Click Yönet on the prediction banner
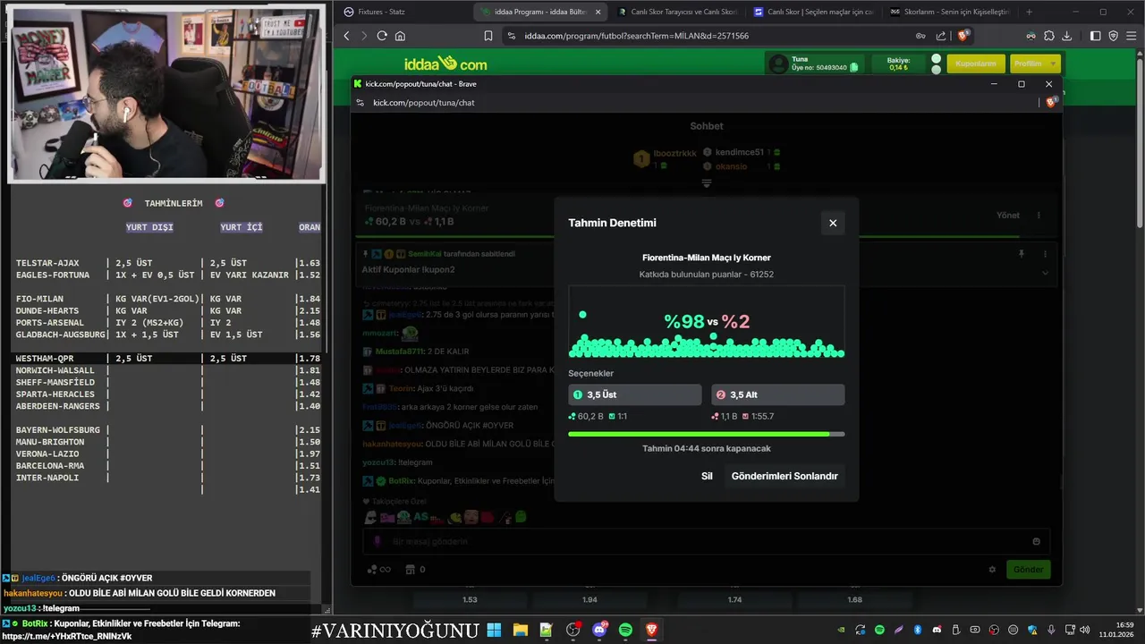The width and height of the screenshot is (1145, 644). click(1008, 215)
